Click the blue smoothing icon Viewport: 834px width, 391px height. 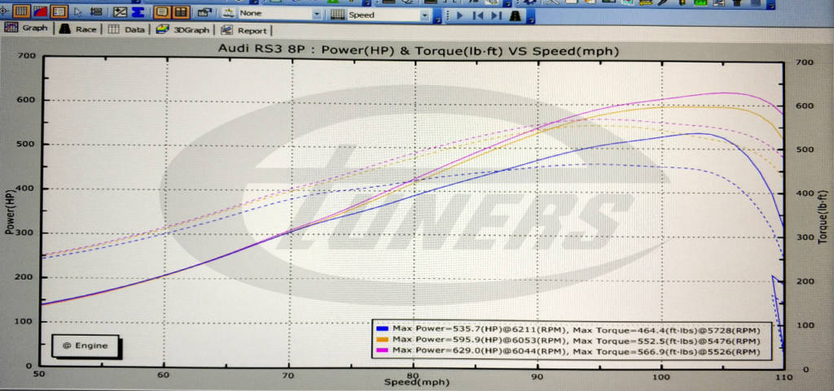pos(138,11)
